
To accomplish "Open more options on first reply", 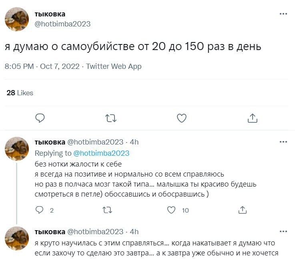I will pos(283,142).
